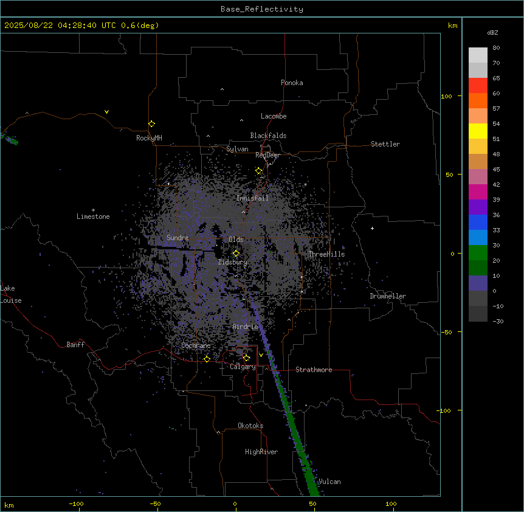Click the Sundre town label
Screen dimensions: 524x512
178,238
